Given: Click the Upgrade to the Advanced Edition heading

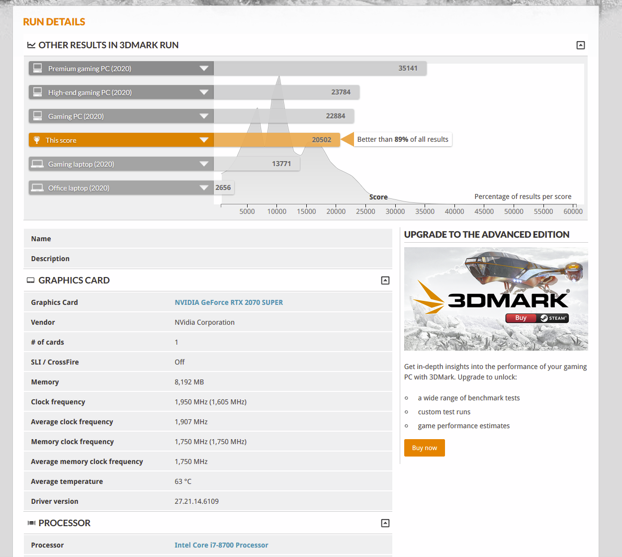Looking at the screenshot, I should (x=487, y=235).
